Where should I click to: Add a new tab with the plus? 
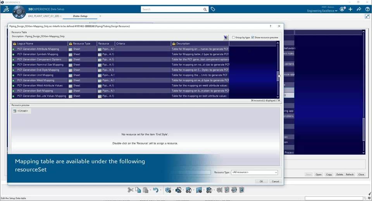pyautogui.click(x=100, y=16)
